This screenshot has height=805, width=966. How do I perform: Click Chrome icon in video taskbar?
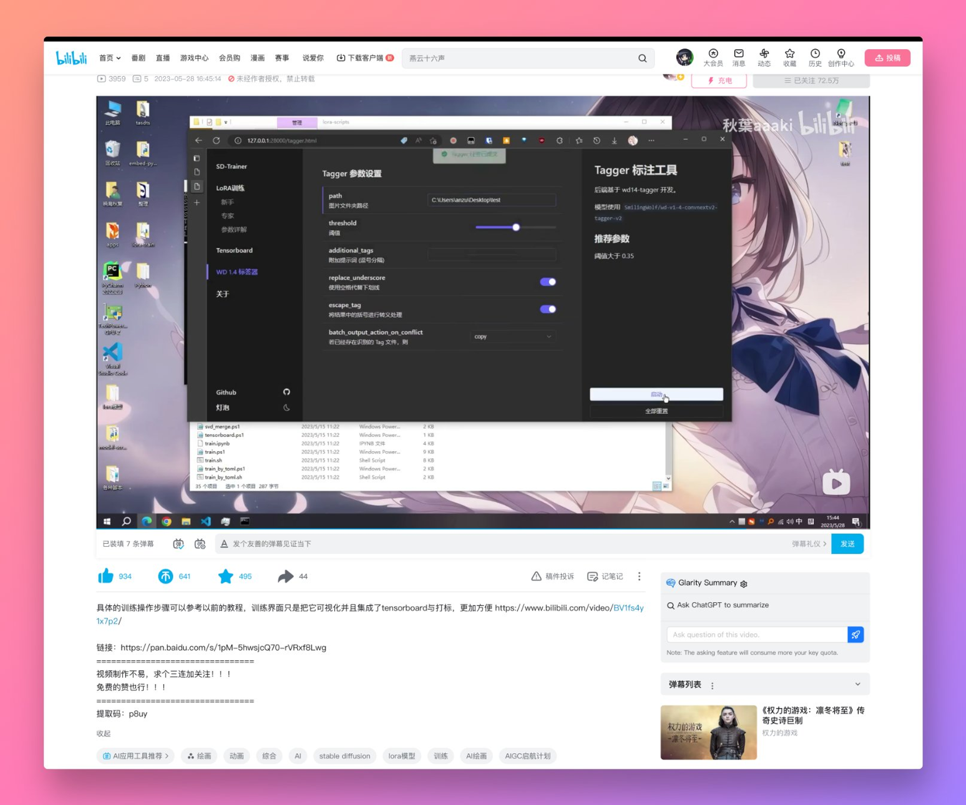pyautogui.click(x=166, y=521)
